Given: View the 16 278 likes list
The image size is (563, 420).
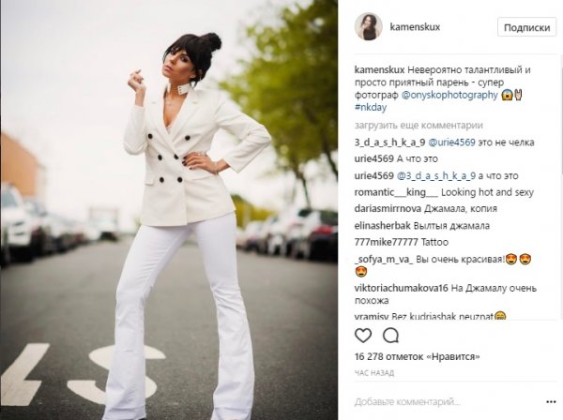Looking at the screenshot, I should 417,357.
